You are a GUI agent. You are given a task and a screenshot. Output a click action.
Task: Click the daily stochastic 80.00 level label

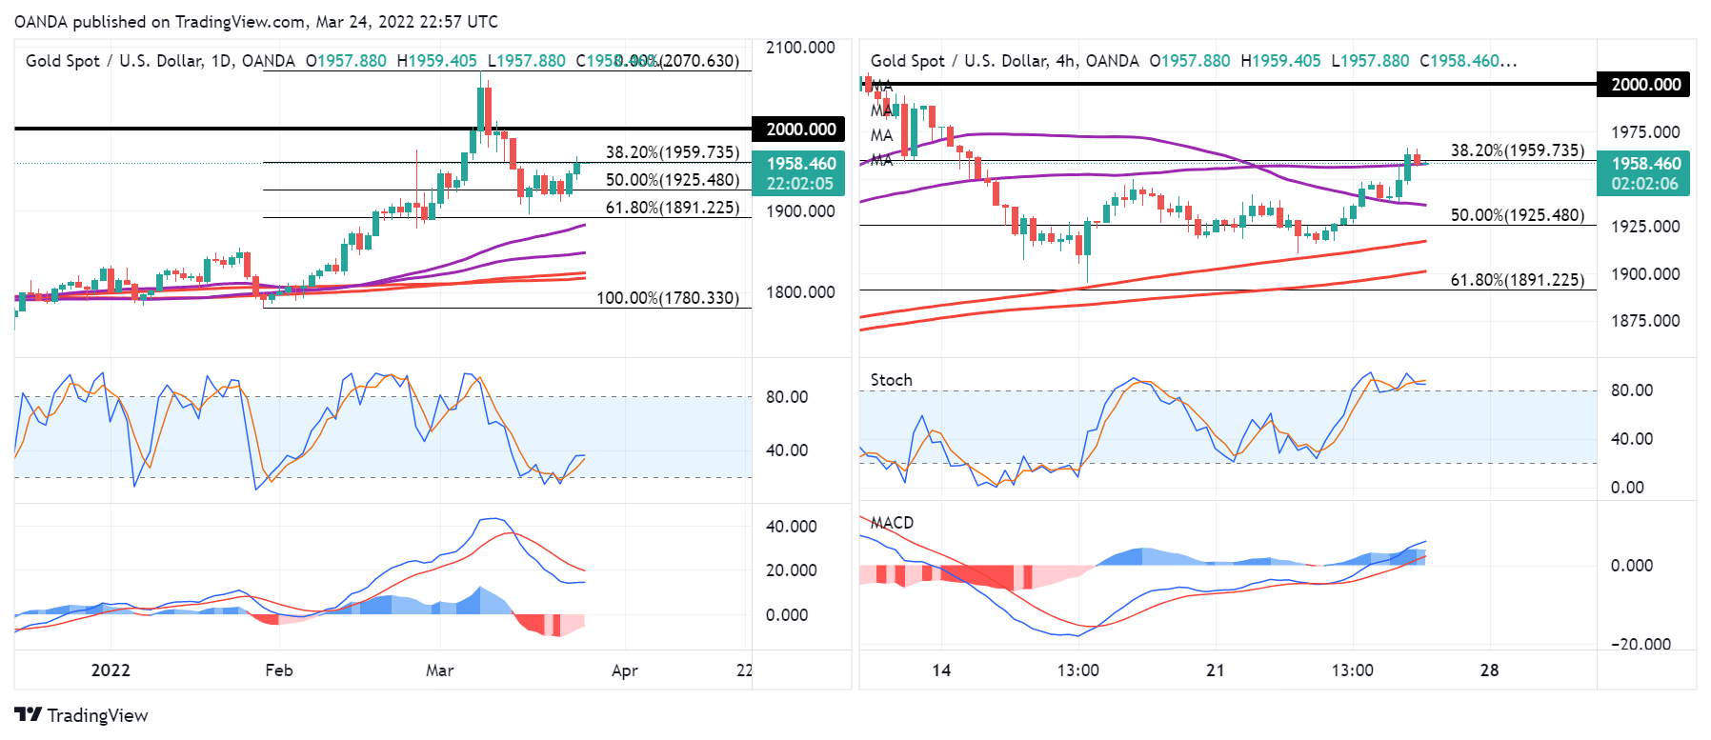point(787,397)
